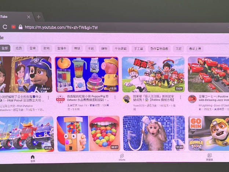Click the 13:29 duration badge

click(179, 89)
